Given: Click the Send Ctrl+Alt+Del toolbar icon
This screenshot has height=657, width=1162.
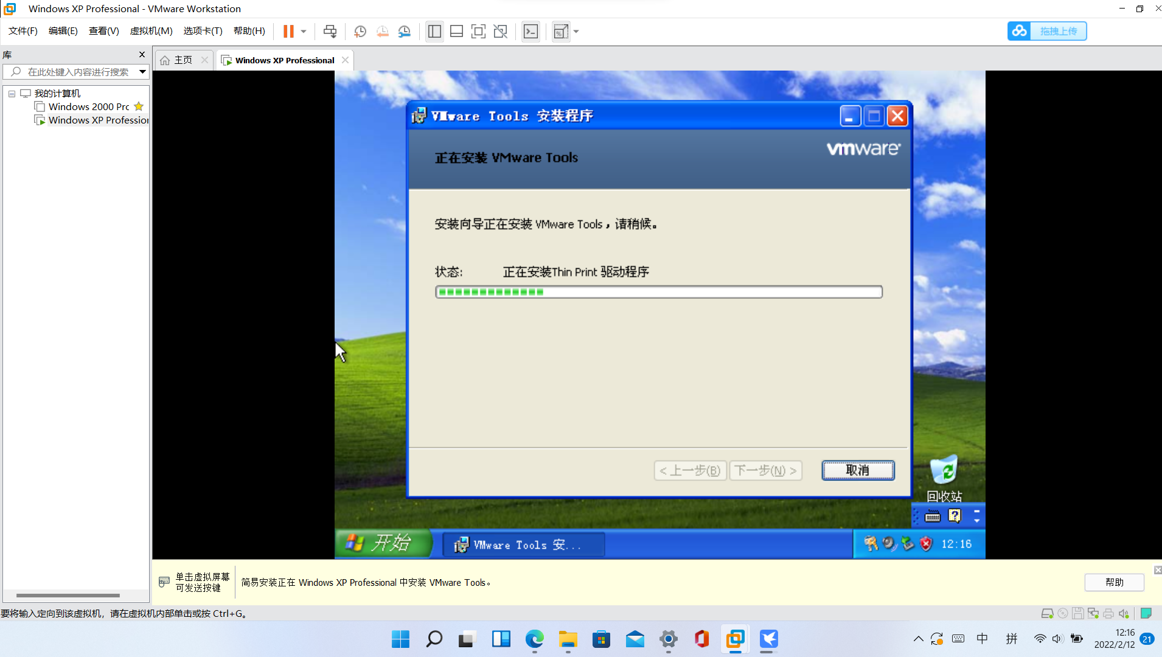Looking at the screenshot, I should (330, 31).
